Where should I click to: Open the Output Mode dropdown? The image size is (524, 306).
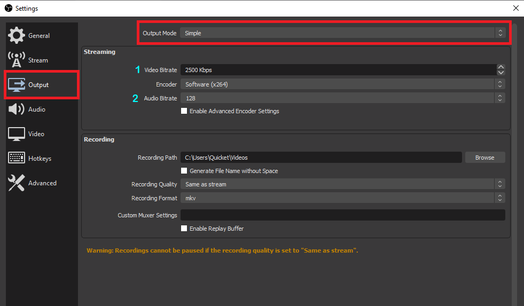point(342,33)
